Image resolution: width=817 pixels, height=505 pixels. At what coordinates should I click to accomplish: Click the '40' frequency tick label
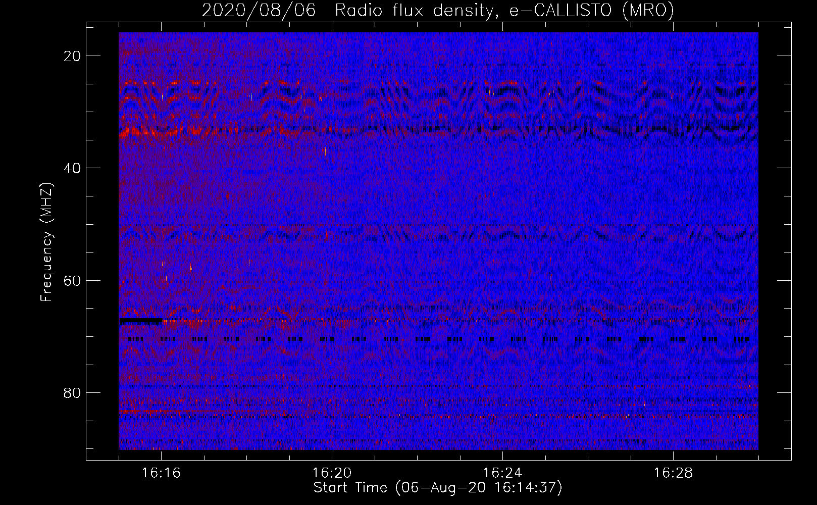tap(73, 168)
